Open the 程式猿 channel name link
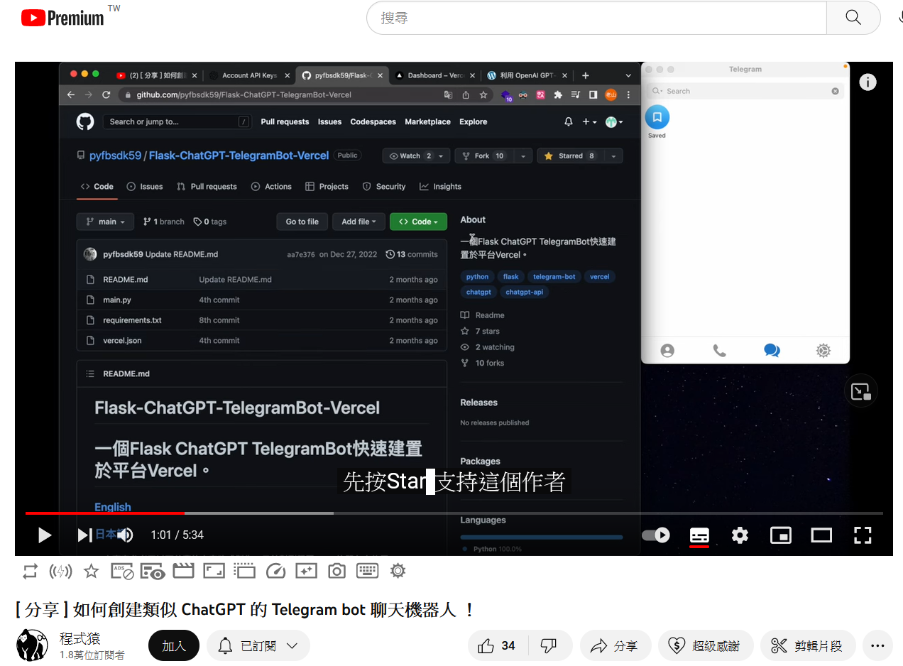This screenshot has width=903, height=666. [x=80, y=639]
